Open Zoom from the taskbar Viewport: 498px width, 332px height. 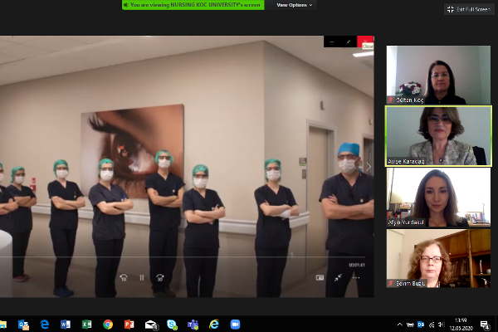point(234,324)
